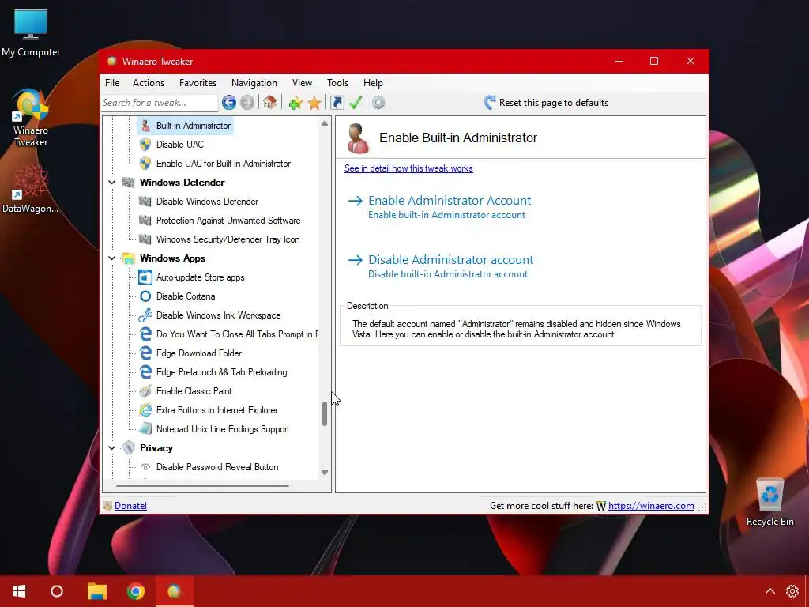Click the greyed Forward navigation arrow icon
The height and width of the screenshot is (607, 809).
coord(247,103)
